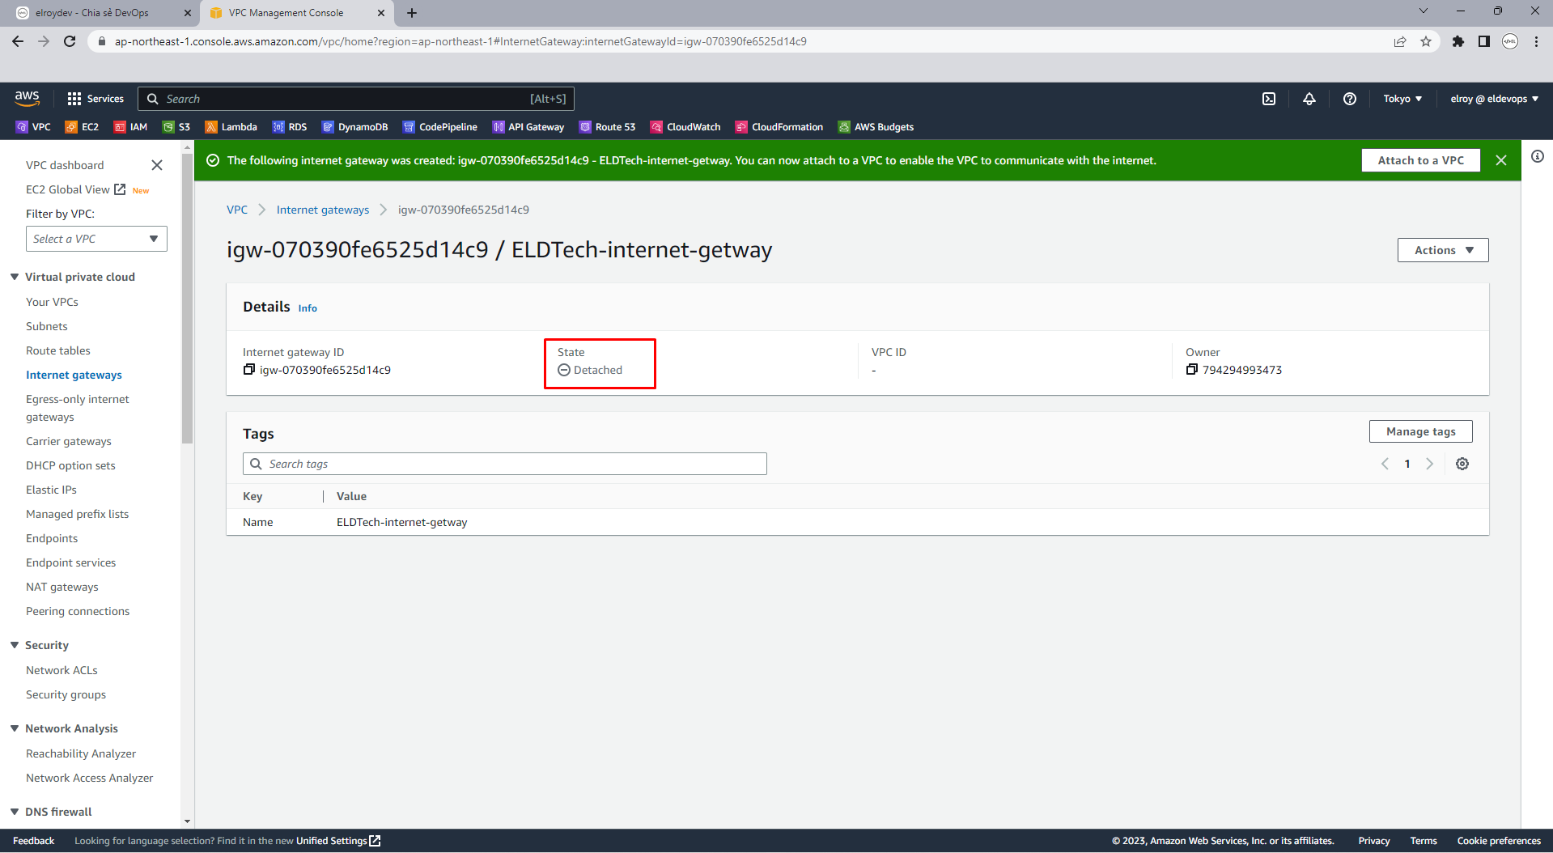Close the VPC navigation sidebar

pos(157,165)
